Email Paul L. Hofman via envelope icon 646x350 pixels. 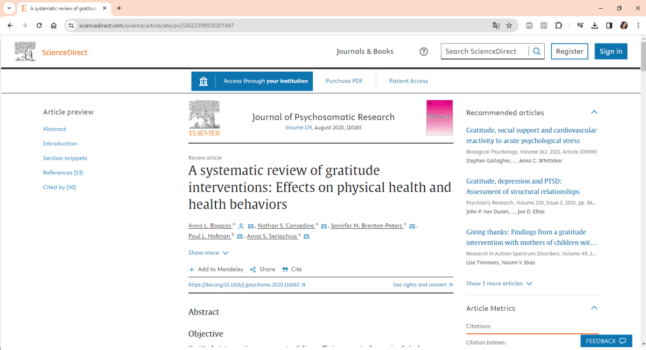click(x=240, y=237)
